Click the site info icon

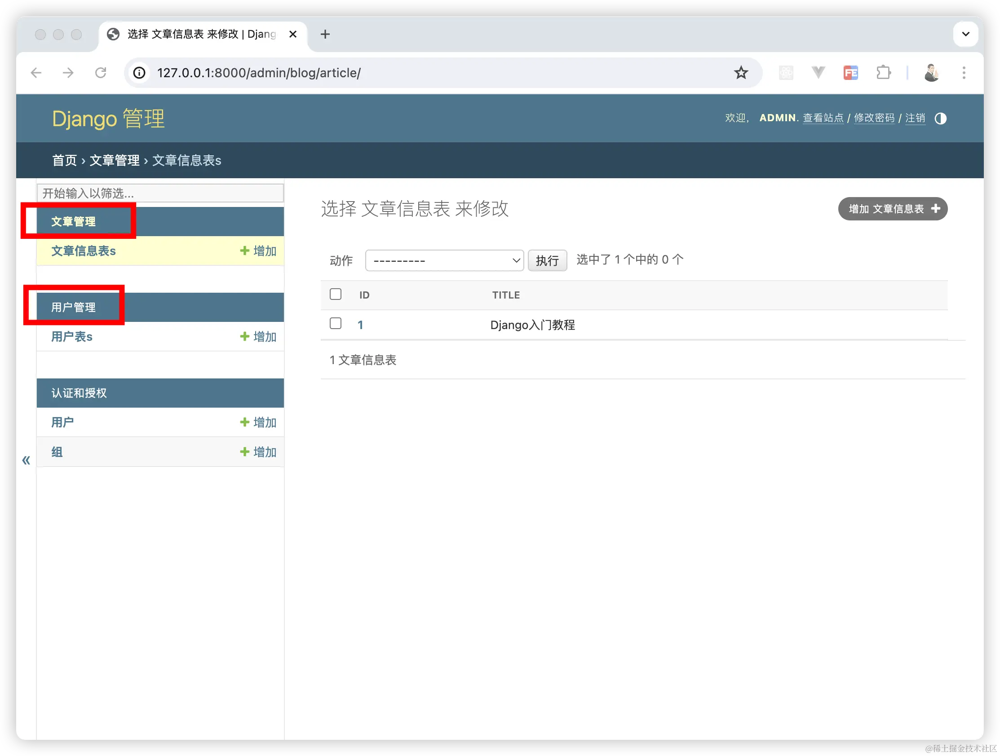coord(139,73)
